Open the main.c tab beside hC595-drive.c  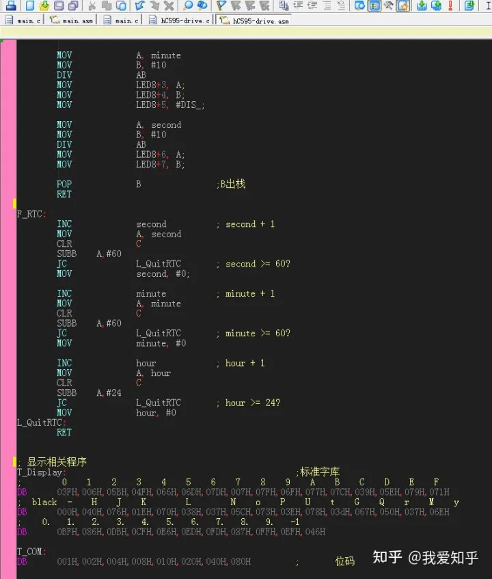tap(121, 21)
